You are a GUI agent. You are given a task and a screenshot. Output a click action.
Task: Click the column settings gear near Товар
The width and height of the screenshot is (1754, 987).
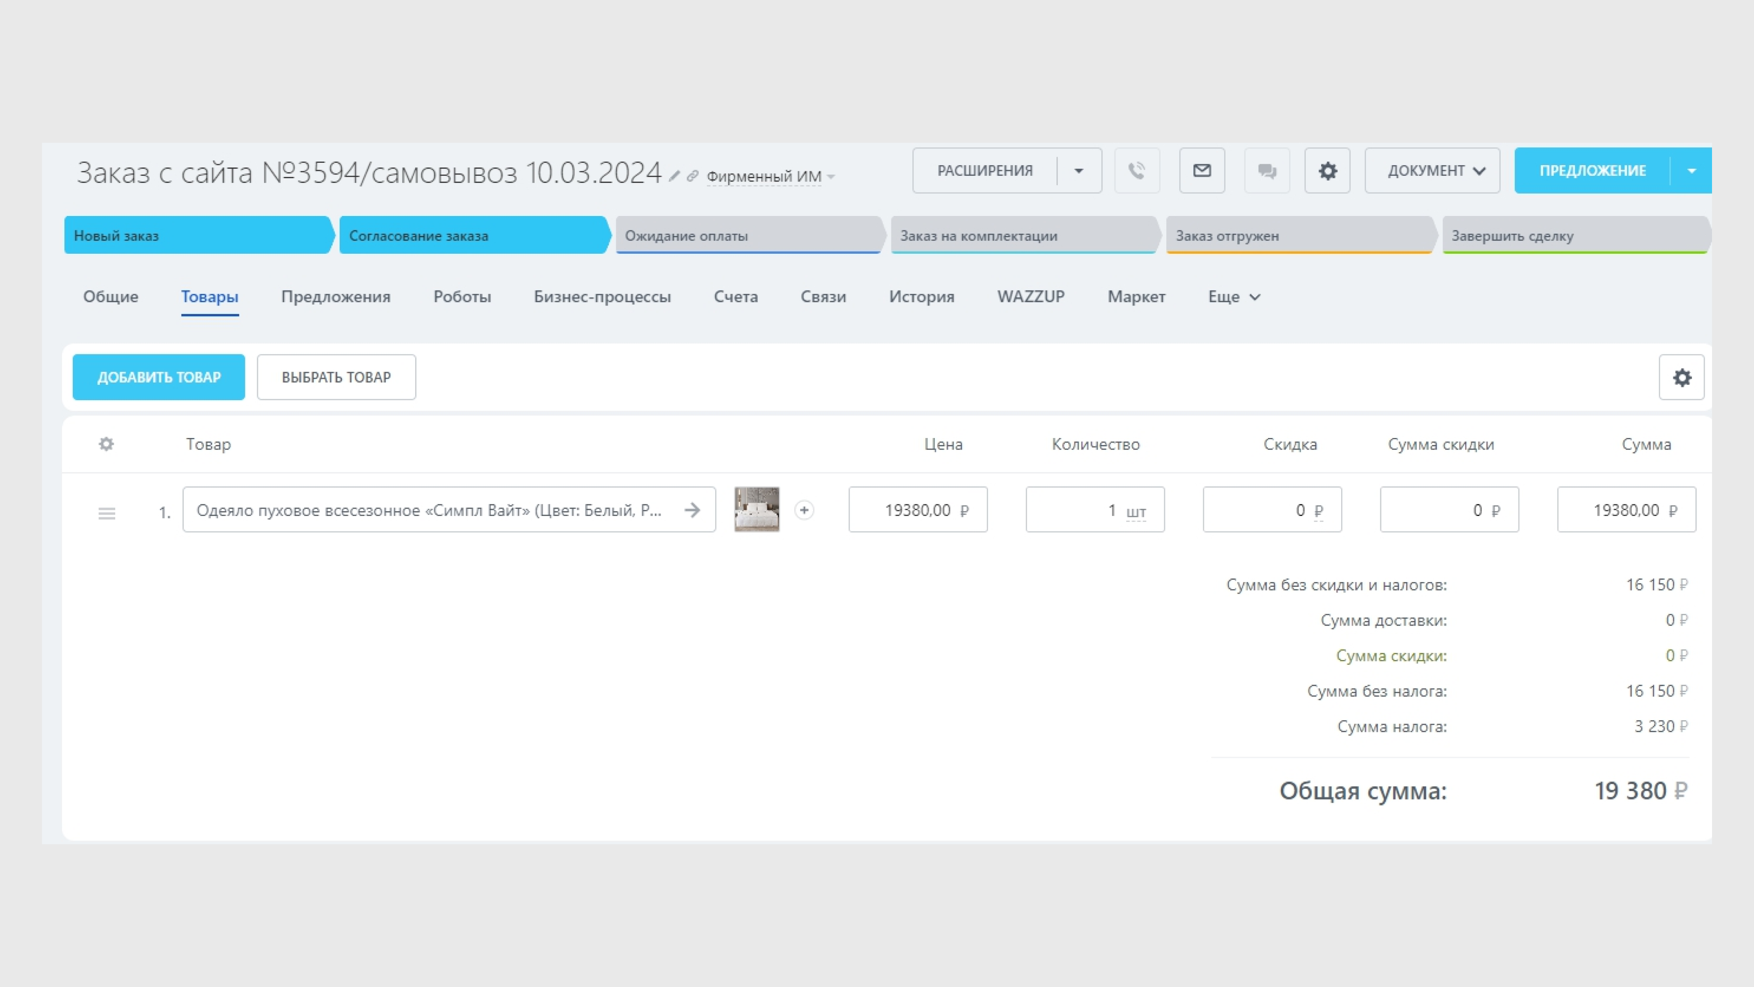pos(106,444)
